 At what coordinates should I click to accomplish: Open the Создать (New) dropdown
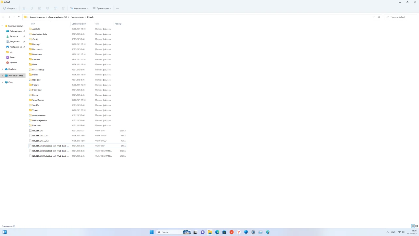(10, 8)
